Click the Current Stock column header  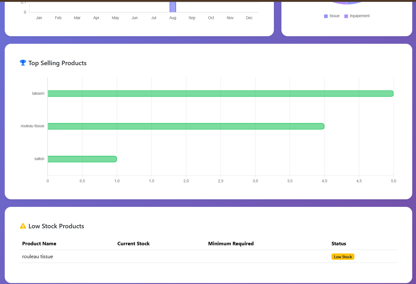tap(133, 243)
